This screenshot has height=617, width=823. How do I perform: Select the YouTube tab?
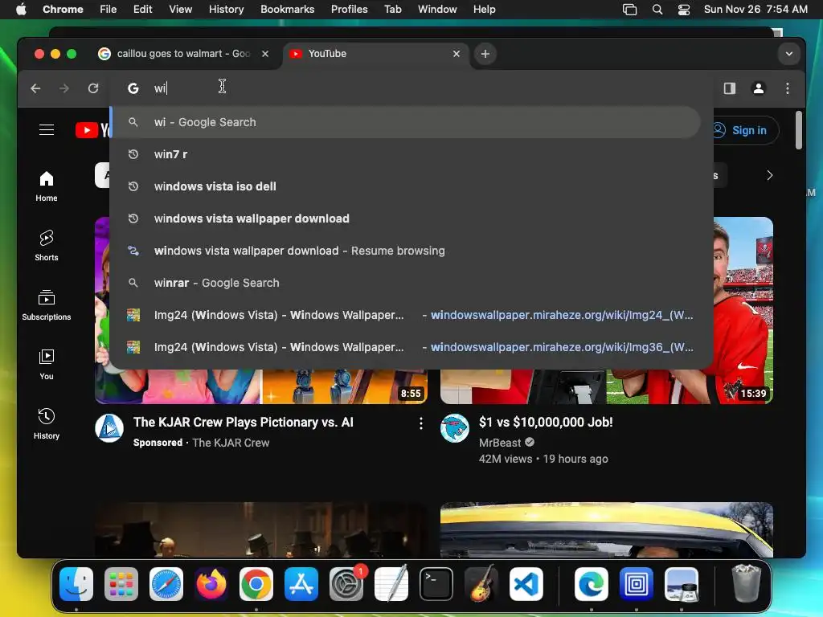click(375, 54)
